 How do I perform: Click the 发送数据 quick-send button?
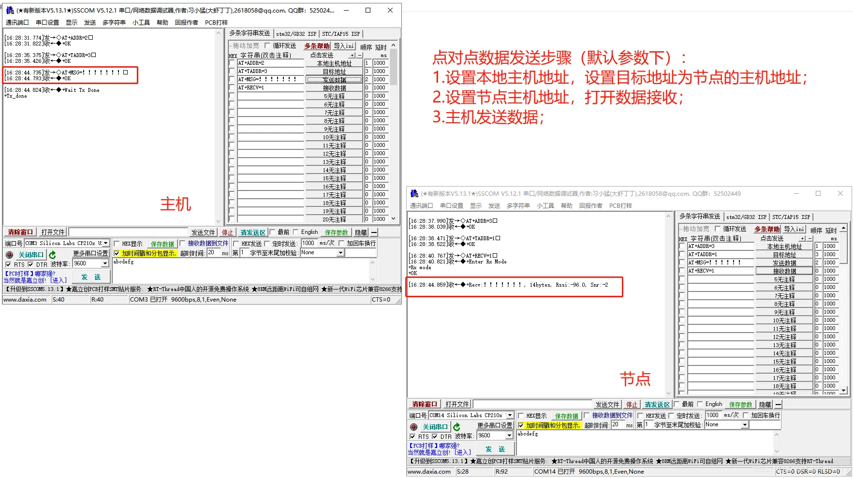pos(334,79)
